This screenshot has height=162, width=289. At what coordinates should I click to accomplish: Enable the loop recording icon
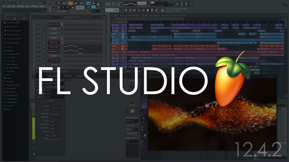82,3
